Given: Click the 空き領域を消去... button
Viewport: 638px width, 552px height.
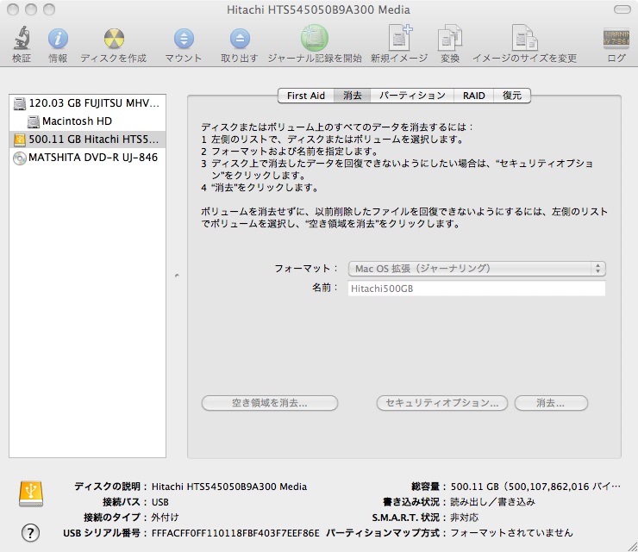Looking at the screenshot, I should coord(270,403).
